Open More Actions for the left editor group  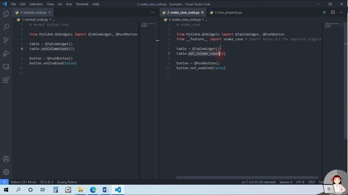[152, 12]
